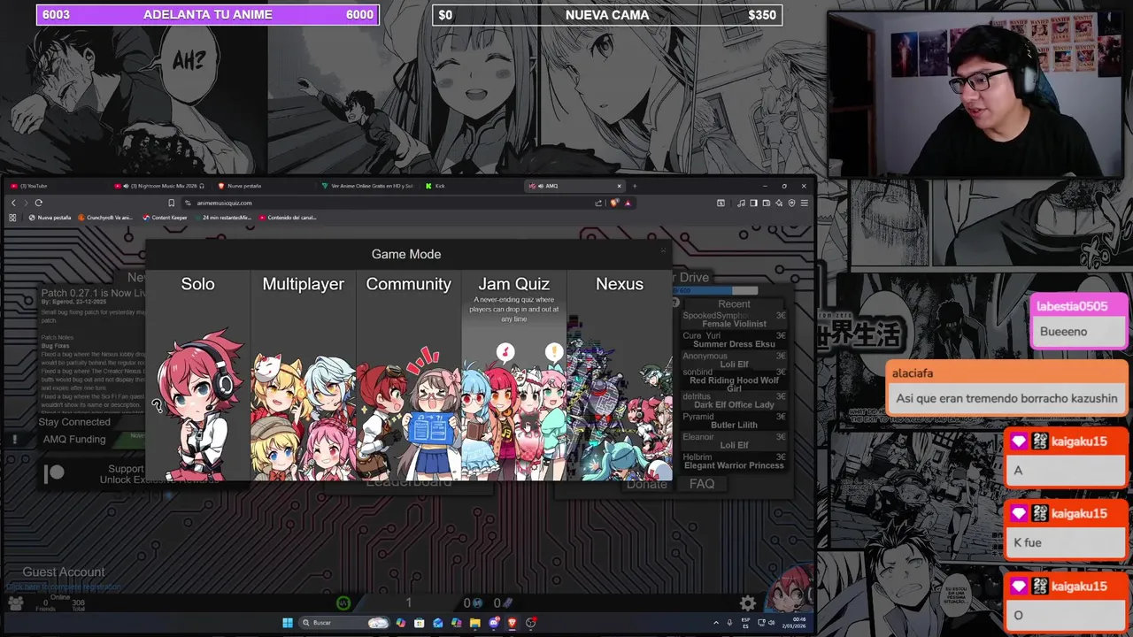Screen dimensions: 1133x637
Task: Choose the Multiplayer game mode
Action: tap(303, 376)
